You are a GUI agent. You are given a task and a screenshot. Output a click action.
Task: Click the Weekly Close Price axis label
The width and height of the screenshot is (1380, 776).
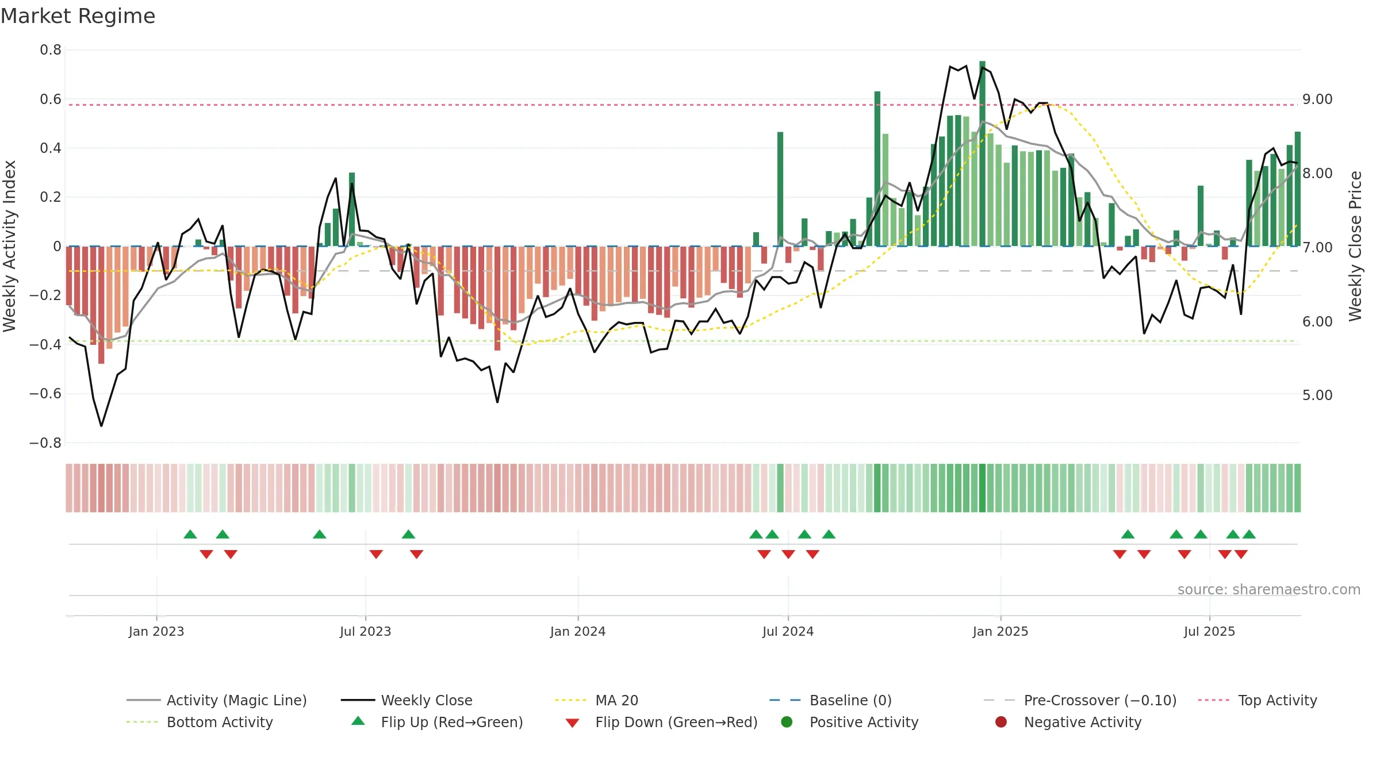coord(1355,246)
